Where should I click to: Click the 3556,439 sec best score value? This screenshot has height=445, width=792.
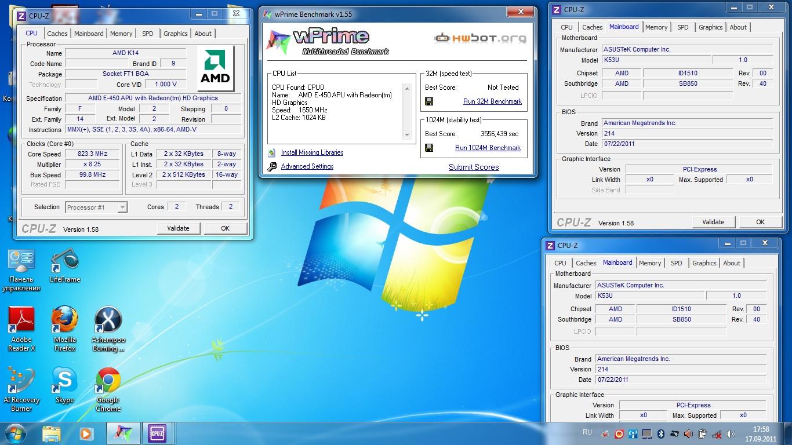coord(500,134)
